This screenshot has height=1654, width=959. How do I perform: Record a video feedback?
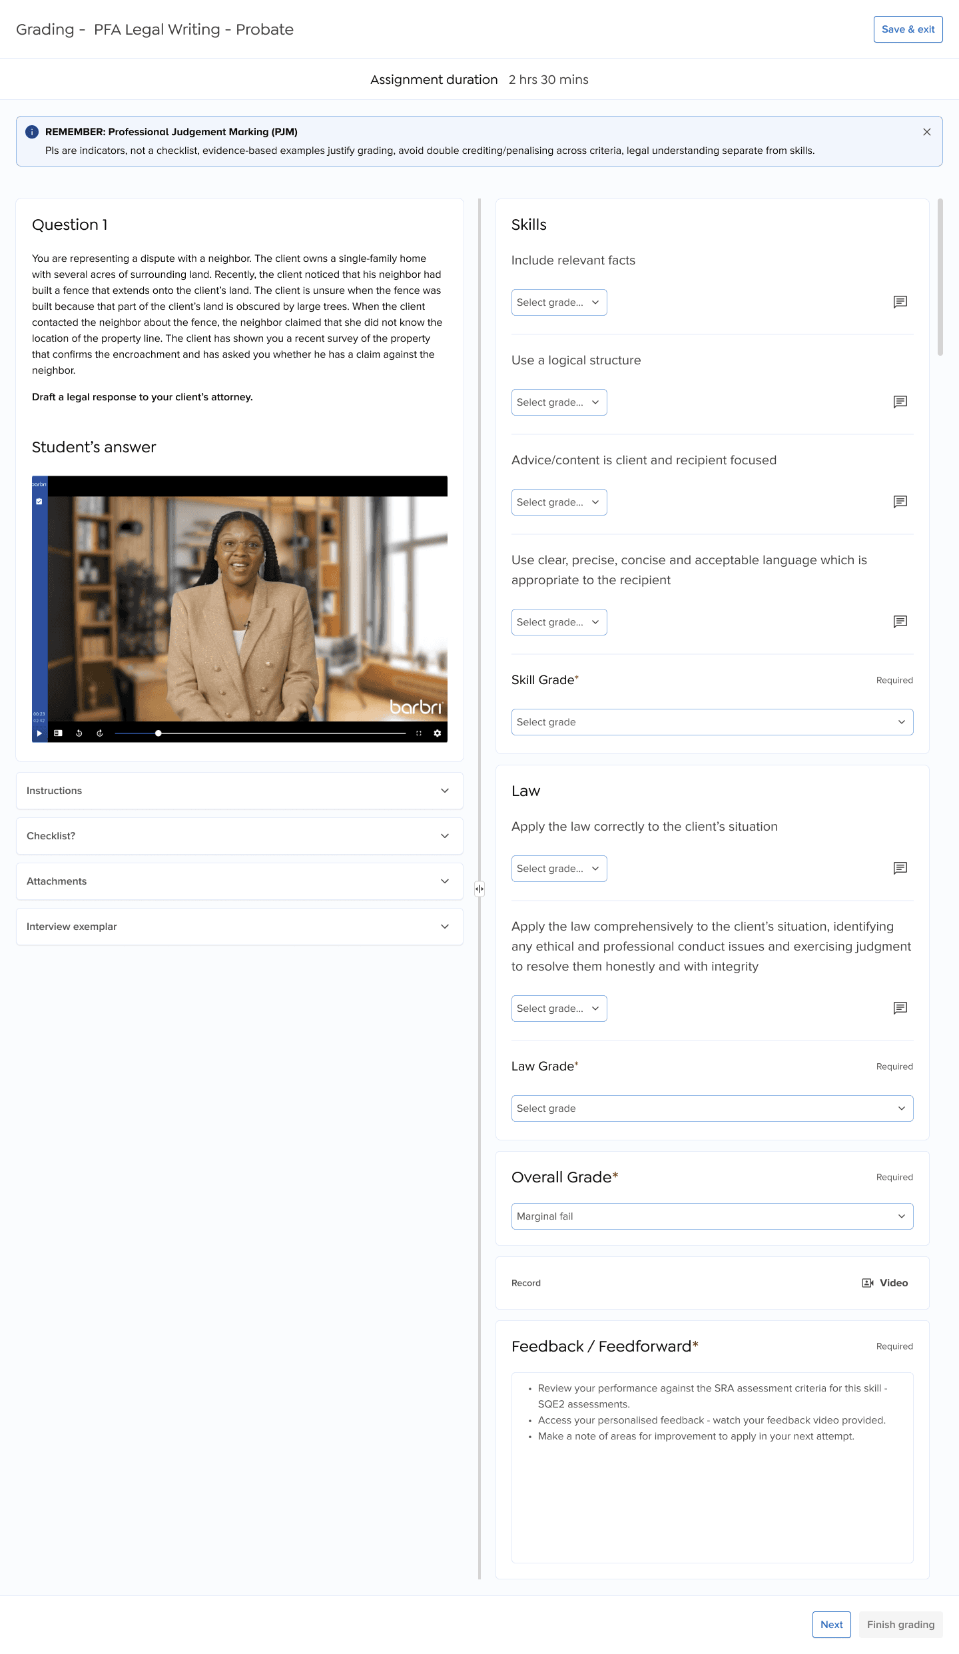(885, 1283)
